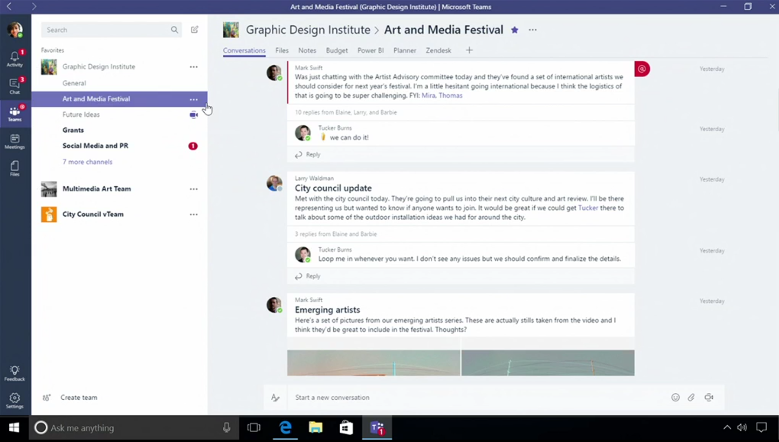This screenshot has height=442, width=779.
Task: Open more options for Graphic Design Institute team
Action: (x=194, y=67)
